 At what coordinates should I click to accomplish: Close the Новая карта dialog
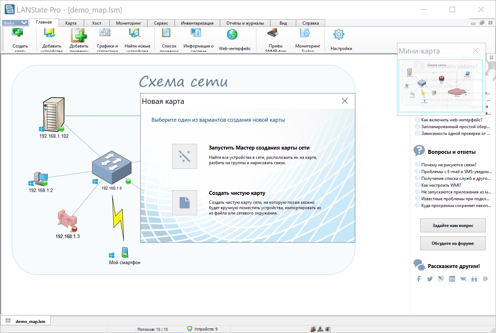(x=345, y=101)
